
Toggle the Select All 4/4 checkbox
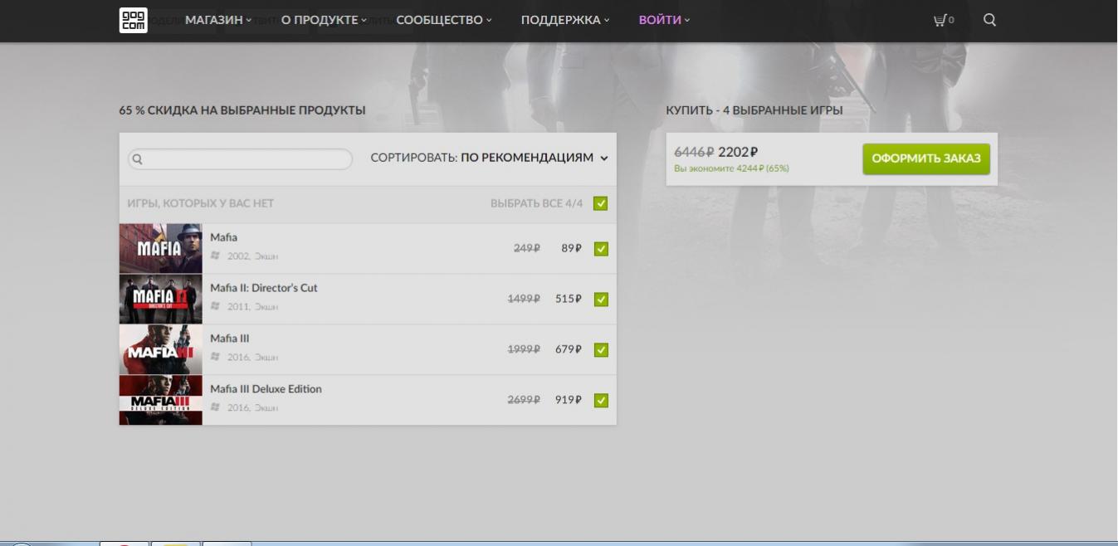click(601, 203)
